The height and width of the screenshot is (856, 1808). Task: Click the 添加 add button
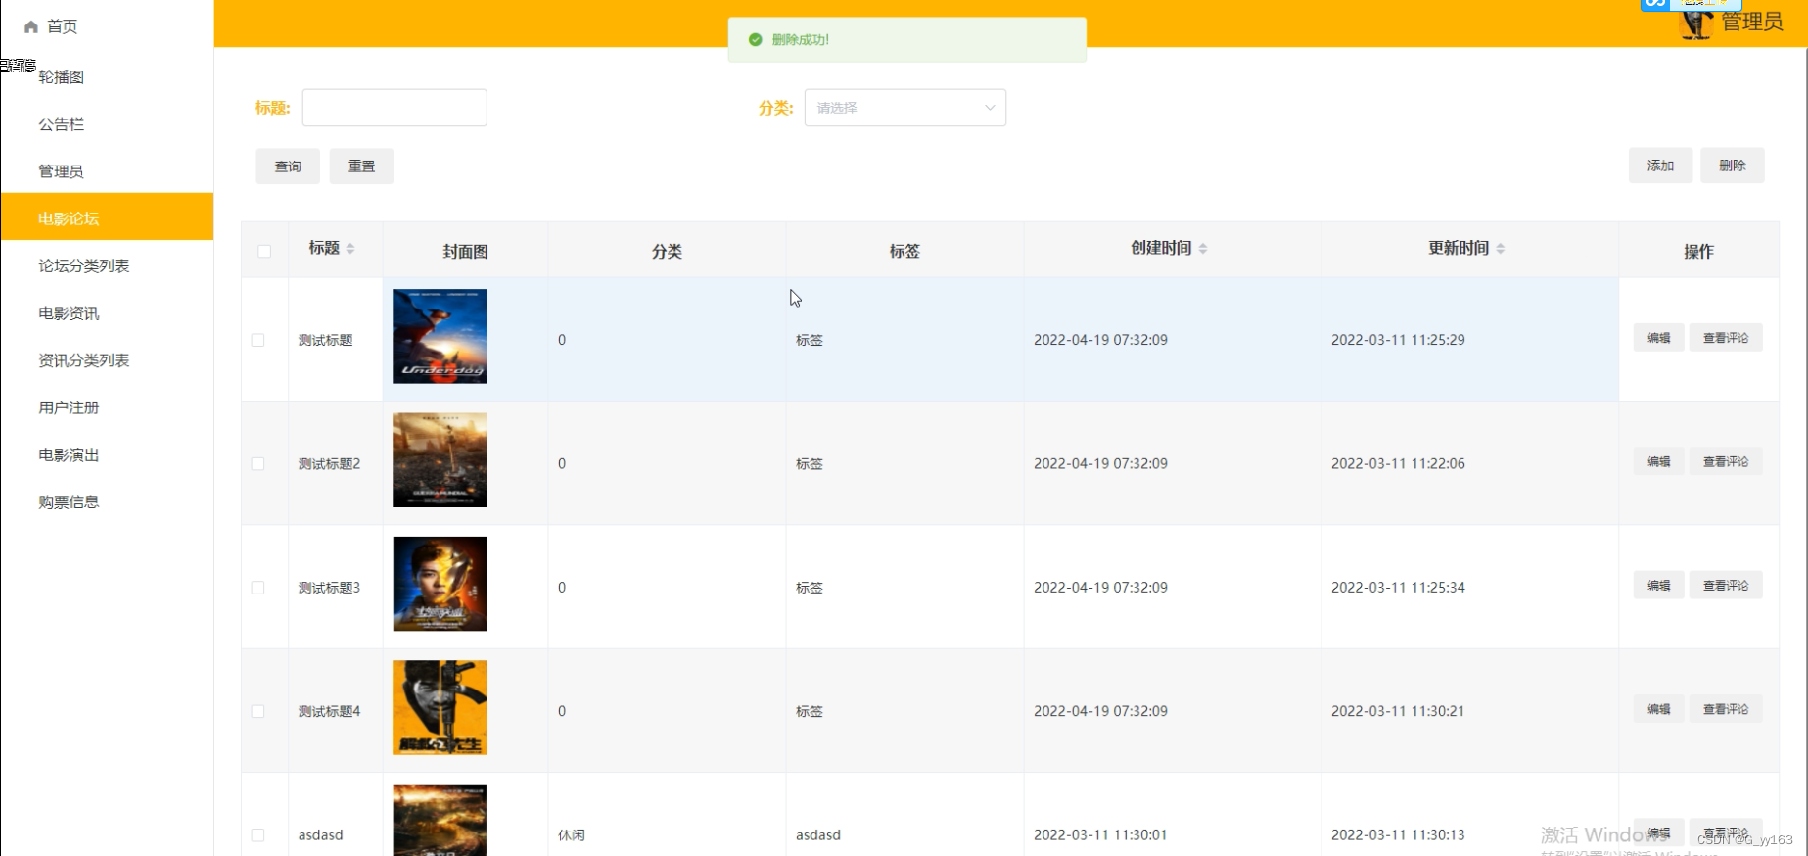click(1660, 166)
